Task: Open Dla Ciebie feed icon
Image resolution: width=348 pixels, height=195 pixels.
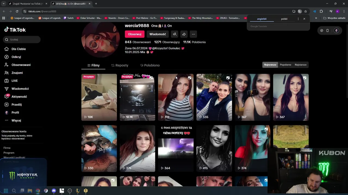Action: click(7, 49)
